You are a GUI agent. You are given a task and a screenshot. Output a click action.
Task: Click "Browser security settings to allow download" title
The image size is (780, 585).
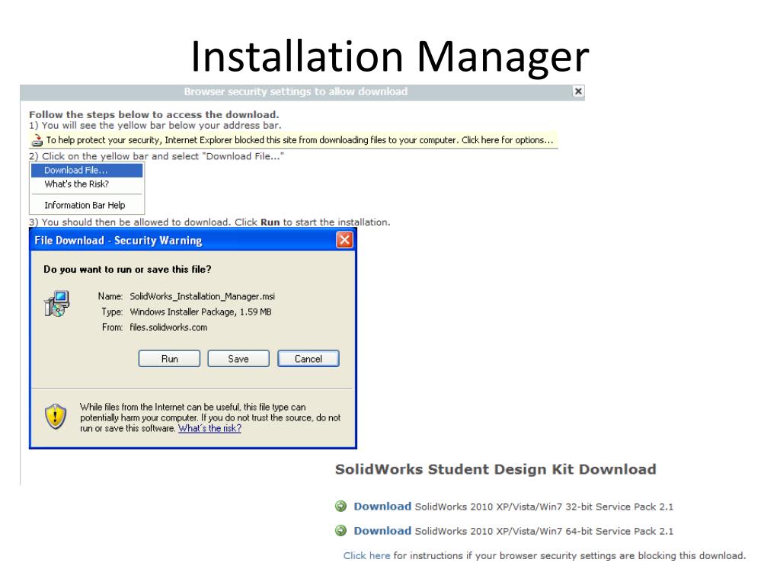(x=296, y=91)
